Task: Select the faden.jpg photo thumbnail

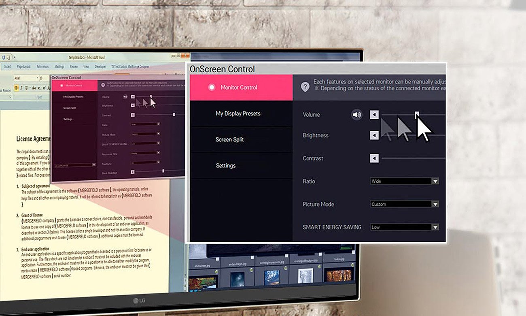Action: coord(339,275)
